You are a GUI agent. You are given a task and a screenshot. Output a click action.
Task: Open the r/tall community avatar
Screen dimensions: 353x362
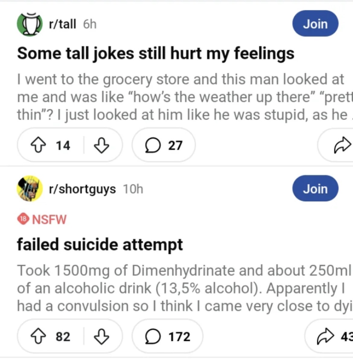pyautogui.click(x=30, y=24)
